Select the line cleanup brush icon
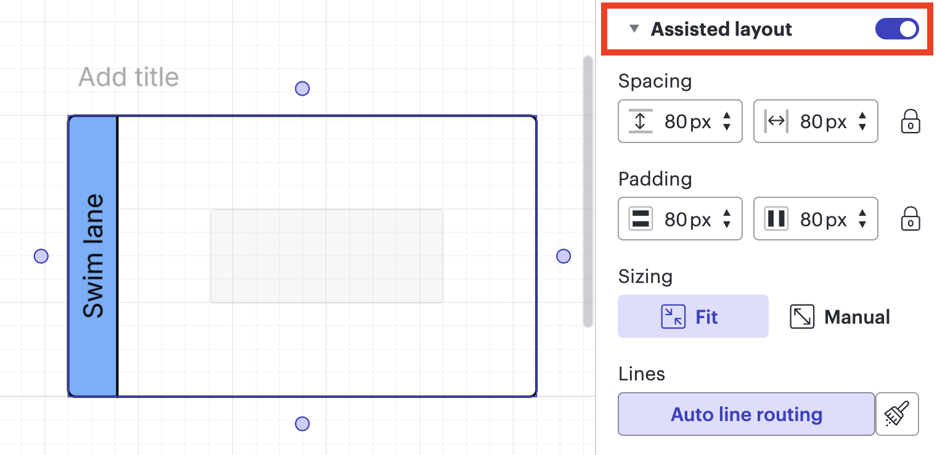The image size is (937, 455). pyautogui.click(x=898, y=414)
